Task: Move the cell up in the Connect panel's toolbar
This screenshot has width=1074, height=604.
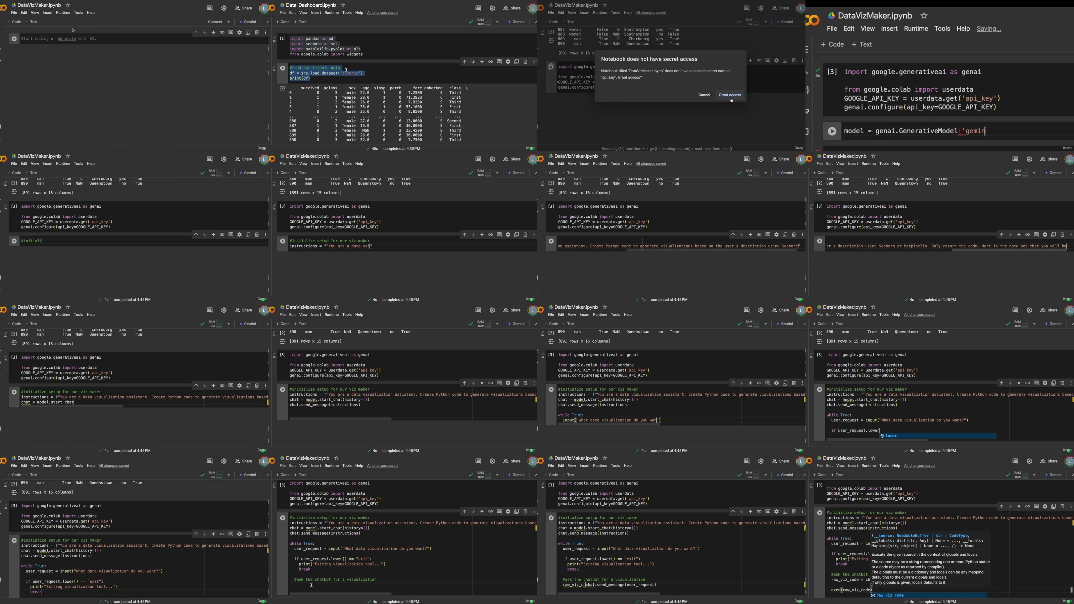Action: (x=196, y=32)
